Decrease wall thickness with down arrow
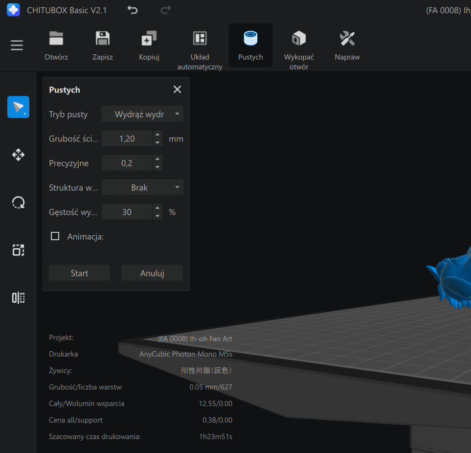Screen dimensions: 471x453 [x=157, y=143]
